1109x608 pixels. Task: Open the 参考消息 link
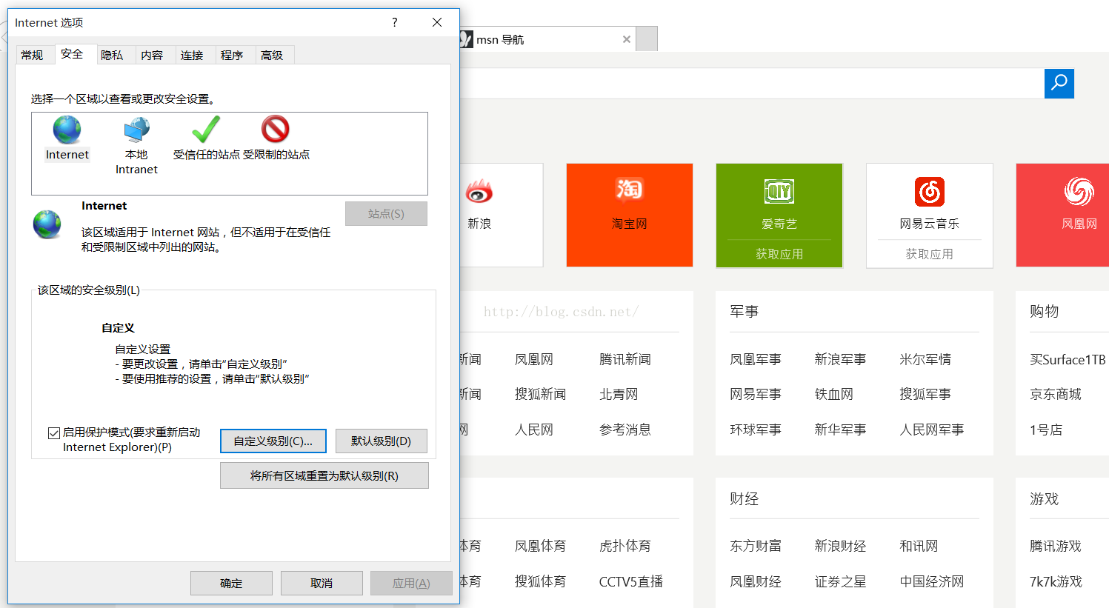coord(625,430)
